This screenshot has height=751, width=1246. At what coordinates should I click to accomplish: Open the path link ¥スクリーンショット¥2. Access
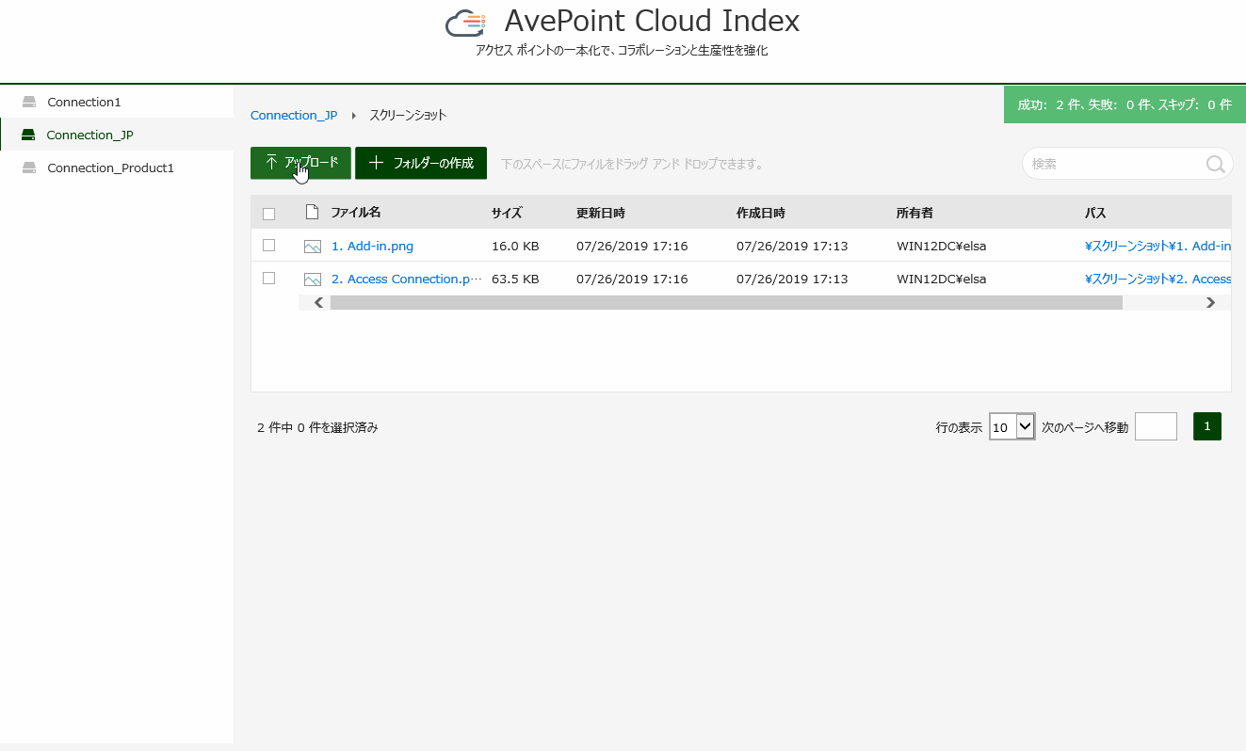[x=1157, y=280]
